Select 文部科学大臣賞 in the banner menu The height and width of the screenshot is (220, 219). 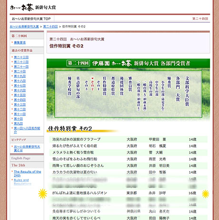(187, 91)
